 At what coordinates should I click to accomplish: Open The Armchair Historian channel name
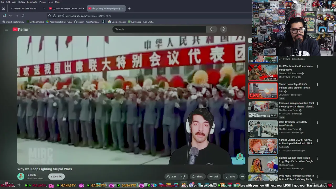click(x=290, y=73)
